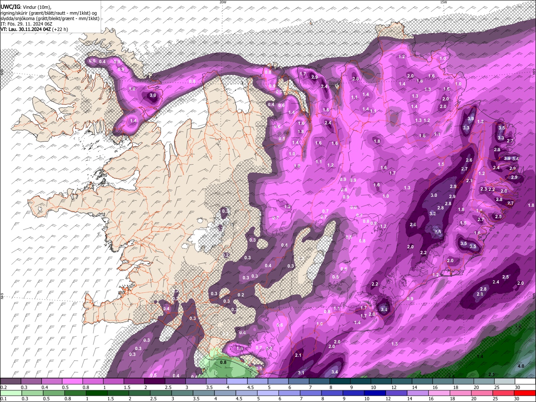Pick the dark mauve swatch between 0.2 and 0.3
The width and height of the screenshot is (536, 402).
[10, 381]
